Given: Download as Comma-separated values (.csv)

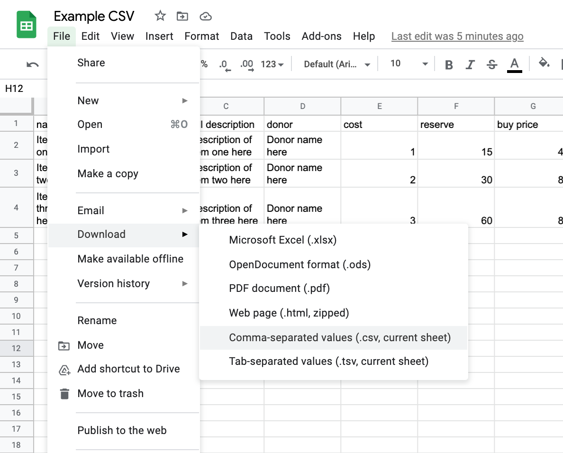Looking at the screenshot, I should [334, 338].
